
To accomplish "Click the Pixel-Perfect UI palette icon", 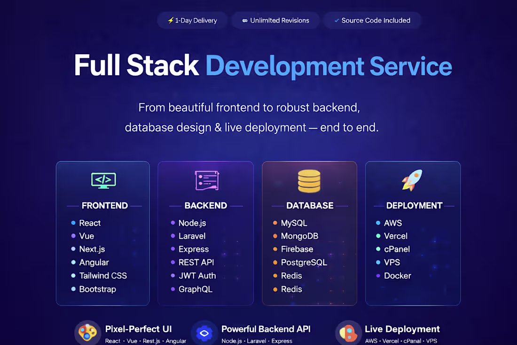I will tap(87, 332).
